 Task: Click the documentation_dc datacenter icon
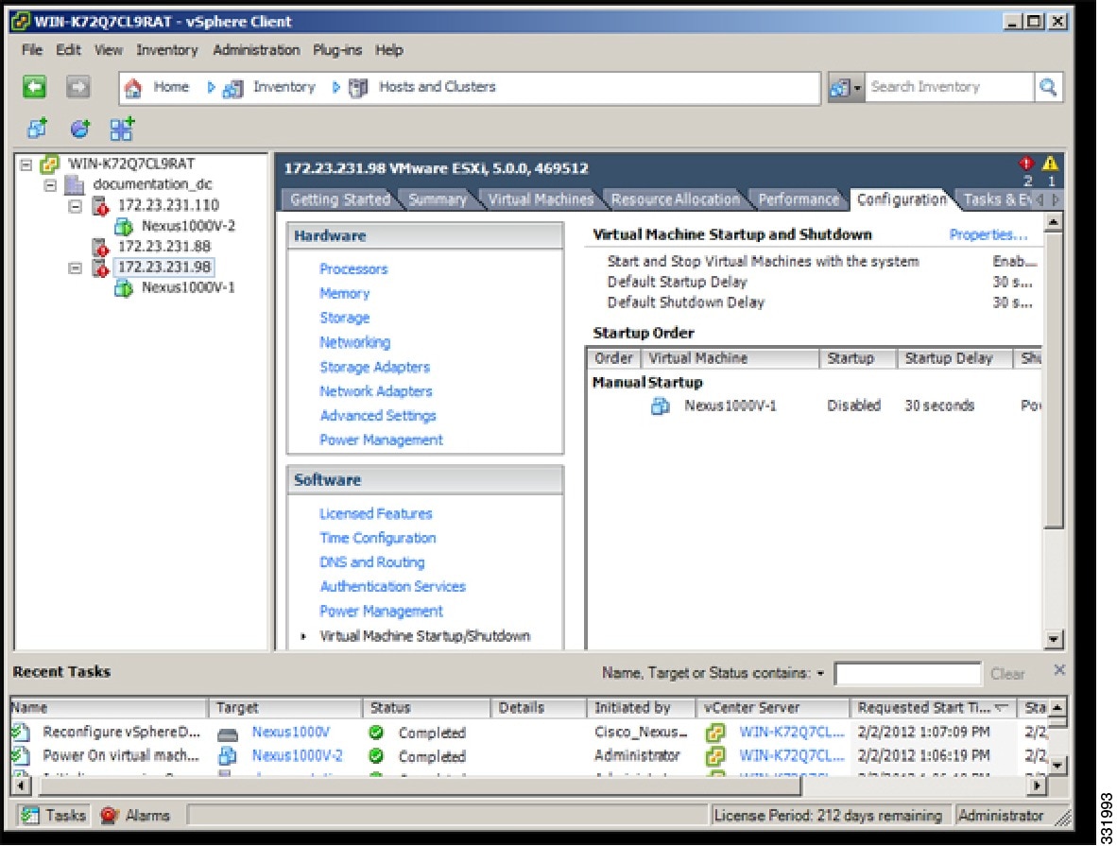coord(74,185)
